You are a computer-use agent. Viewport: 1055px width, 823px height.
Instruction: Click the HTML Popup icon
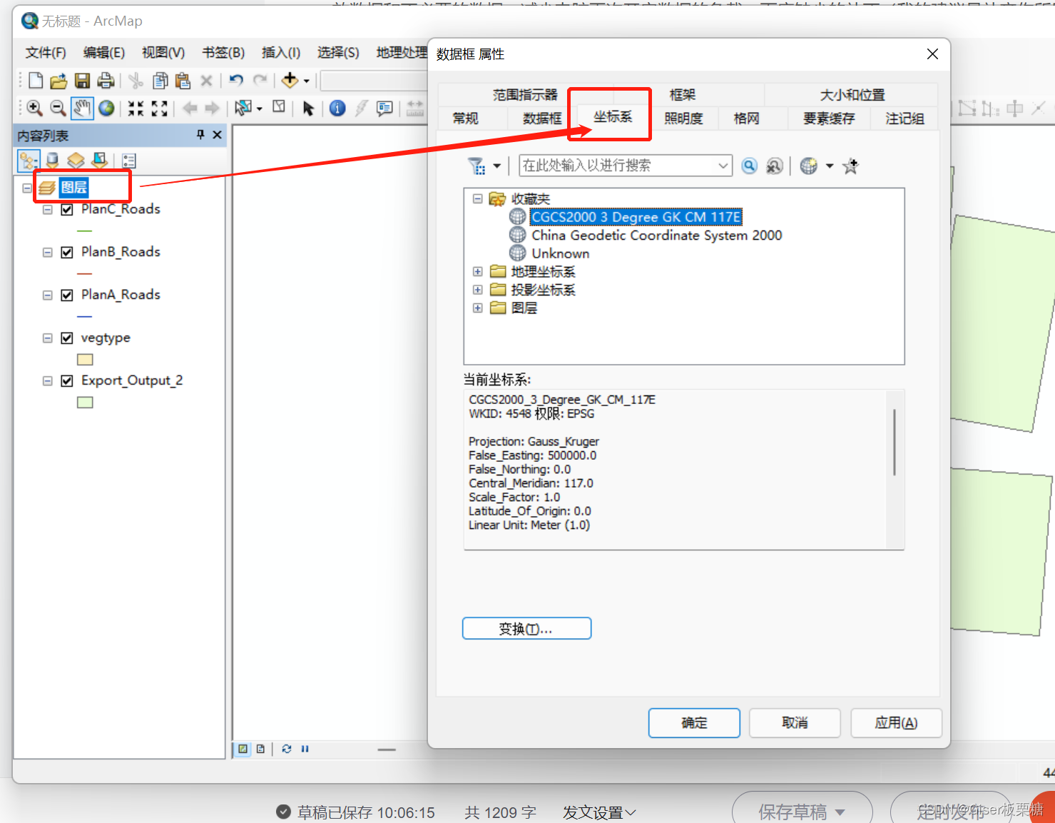tap(384, 108)
